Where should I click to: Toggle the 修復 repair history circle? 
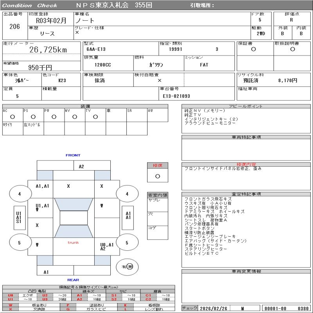click(x=157, y=176)
